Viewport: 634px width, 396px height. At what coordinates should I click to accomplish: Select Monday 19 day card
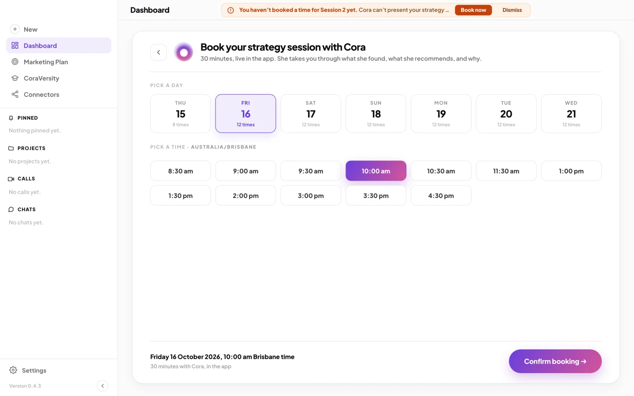click(441, 114)
